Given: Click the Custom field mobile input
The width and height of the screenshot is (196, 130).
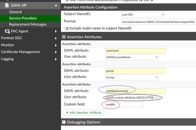Looking at the screenshot, I should coord(124,105).
